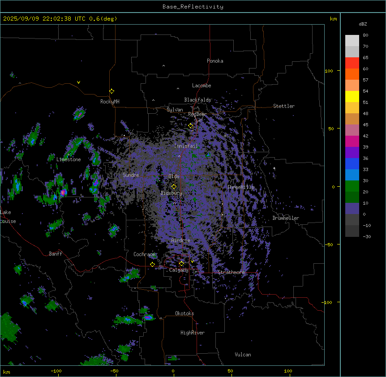This screenshot has width=386, height=377.
Task: Click the 0 tick on the bottom axis
Action: click(x=173, y=371)
